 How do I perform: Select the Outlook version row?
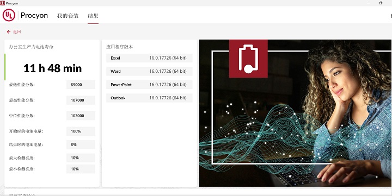(x=149, y=98)
